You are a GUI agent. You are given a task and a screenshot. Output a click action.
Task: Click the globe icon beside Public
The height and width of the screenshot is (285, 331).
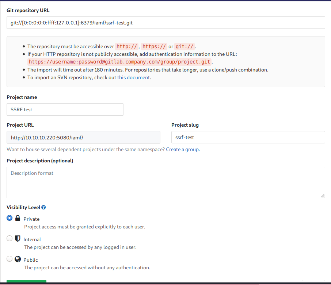click(18, 259)
